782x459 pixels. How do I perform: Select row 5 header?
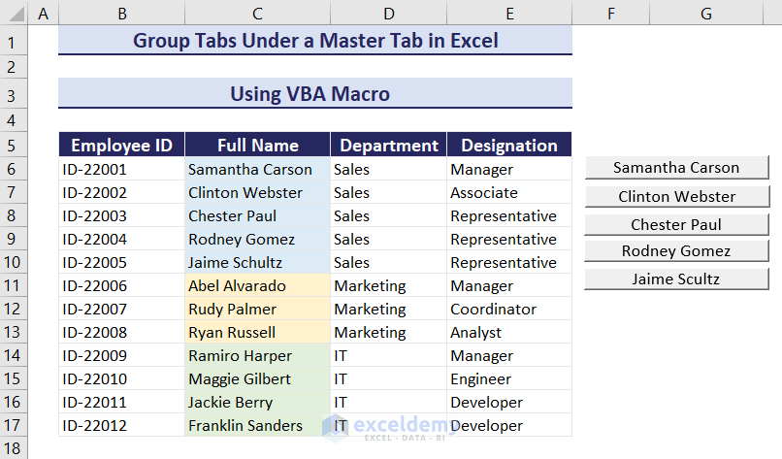pyautogui.click(x=14, y=146)
